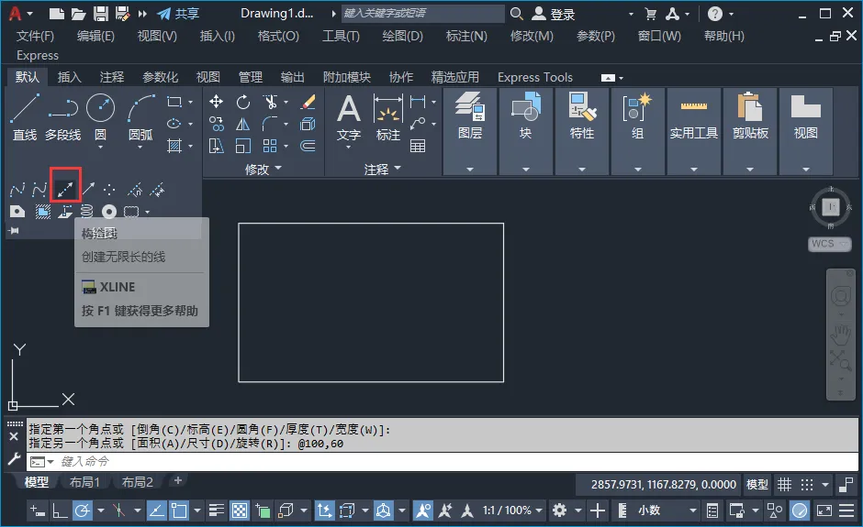
Task: Click the Mirror tool icon
Action: click(242, 125)
